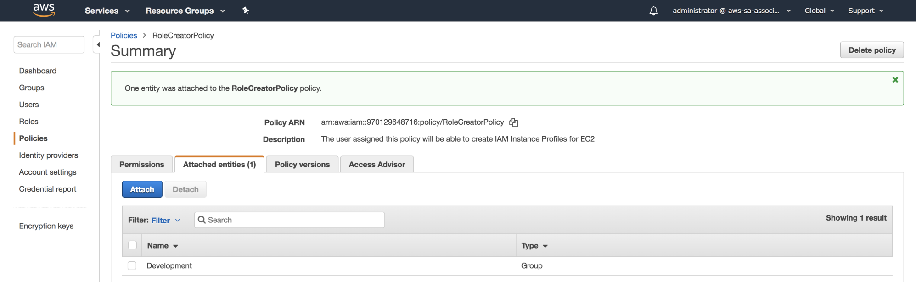916x282 pixels.
Task: Expand the Resource Groups menu
Action: [x=185, y=11]
